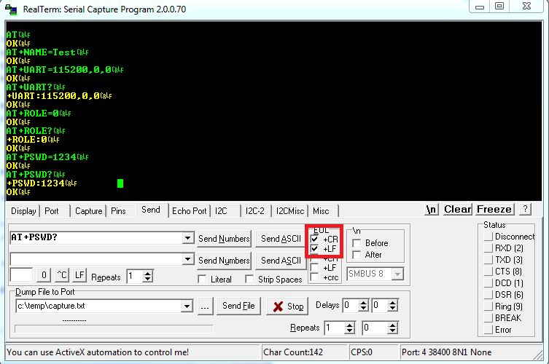The width and height of the screenshot is (549, 364).
Task: Click the BREAK status indicator
Action: click(x=488, y=318)
